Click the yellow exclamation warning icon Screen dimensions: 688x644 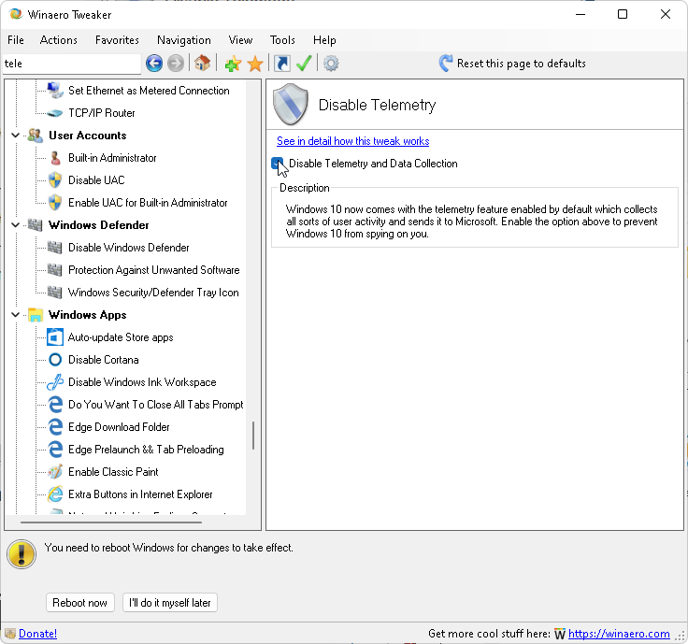(x=21, y=554)
